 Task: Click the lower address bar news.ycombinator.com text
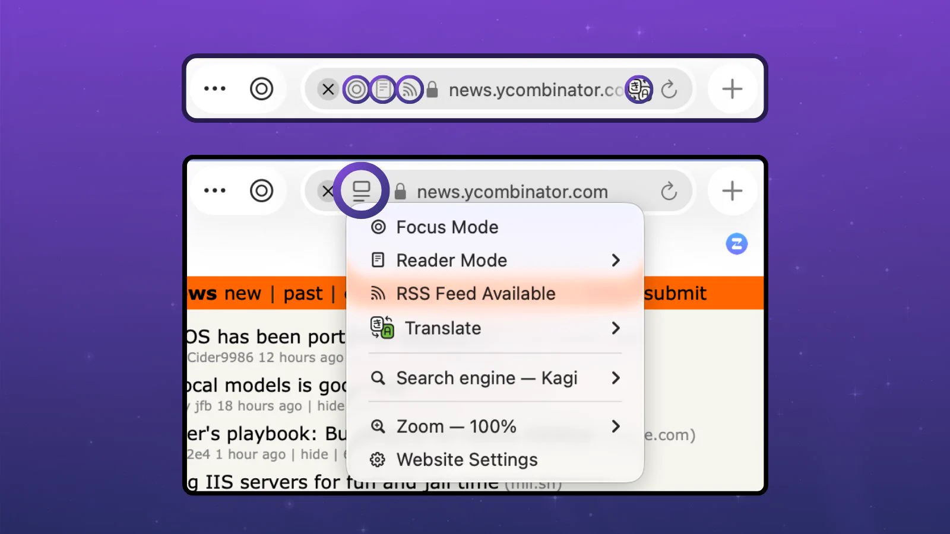pos(512,192)
